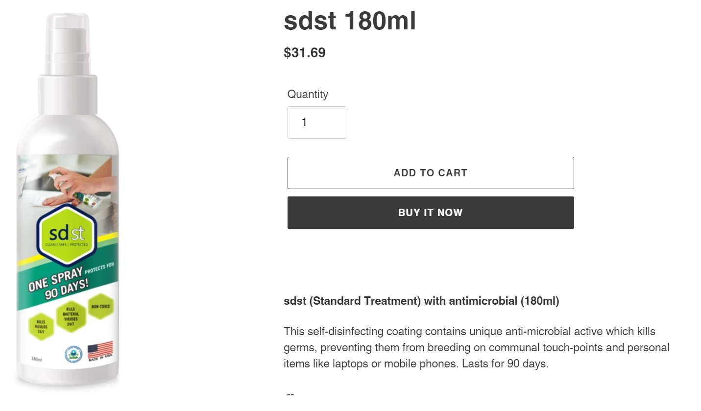Click the $31.69 price
Image resolution: width=701 pixels, height=411 pixels.
click(x=305, y=52)
